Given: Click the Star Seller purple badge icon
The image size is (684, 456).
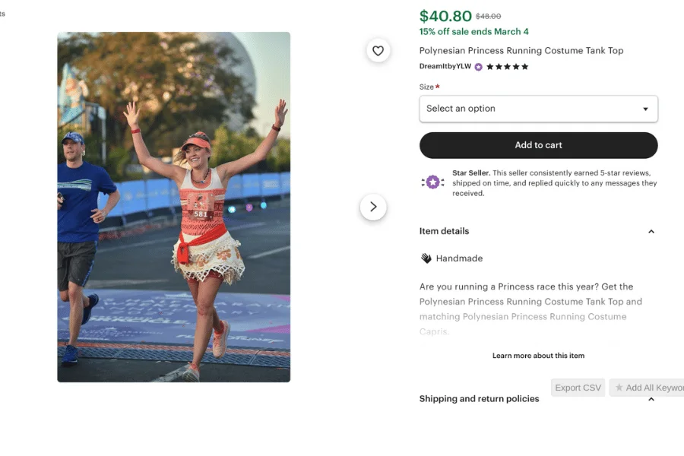Looking at the screenshot, I should pyautogui.click(x=433, y=182).
